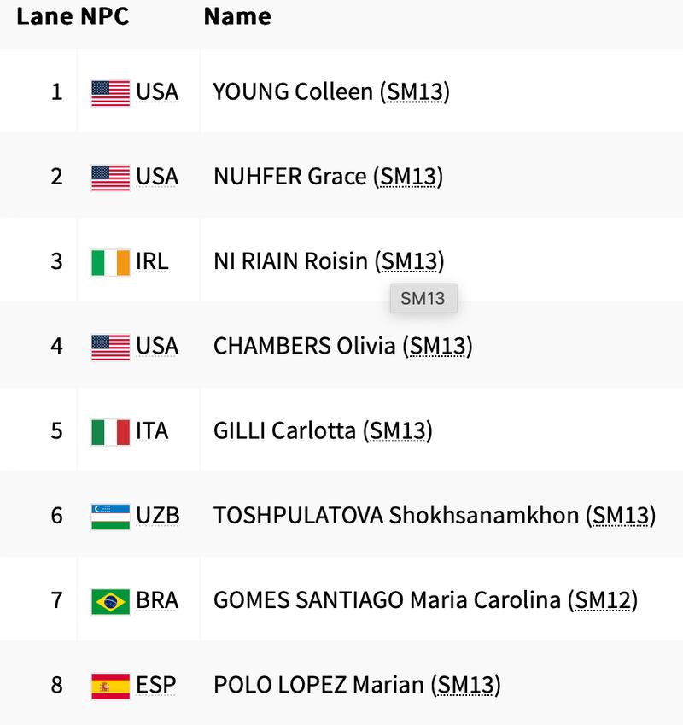This screenshot has width=683, height=725.
Task: Click the USA flag in lane 2
Action: point(110,178)
